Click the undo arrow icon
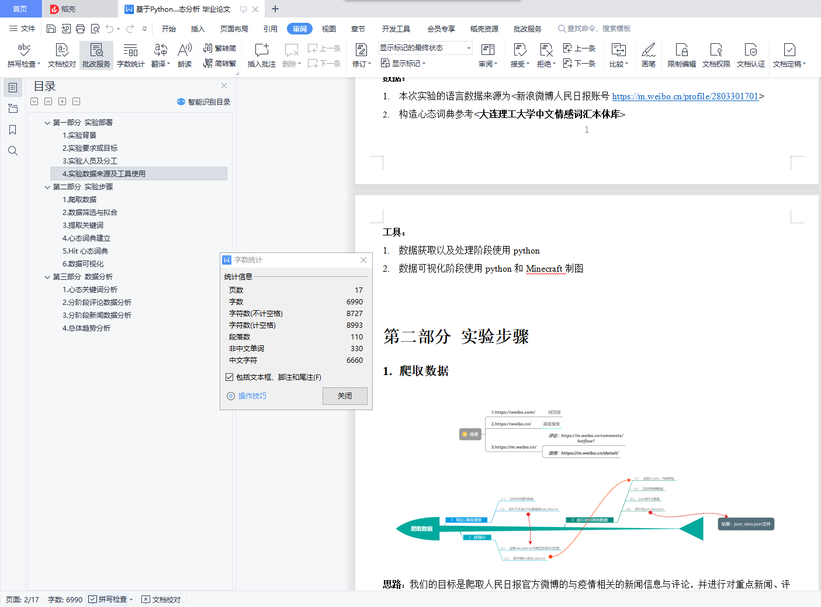 (x=109, y=29)
